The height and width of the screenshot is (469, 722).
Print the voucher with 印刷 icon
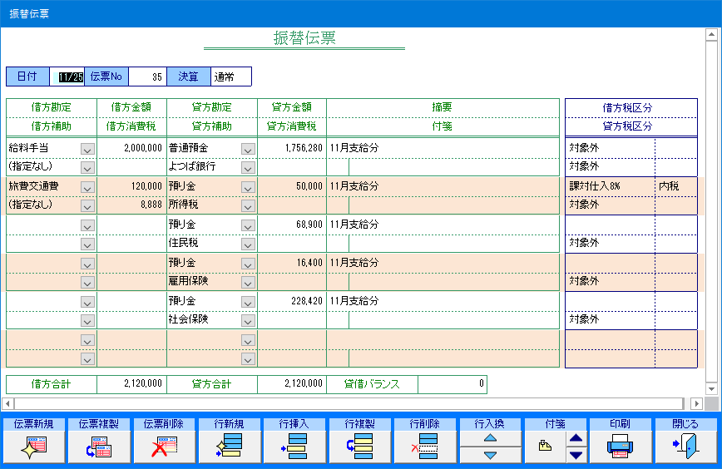point(620,447)
